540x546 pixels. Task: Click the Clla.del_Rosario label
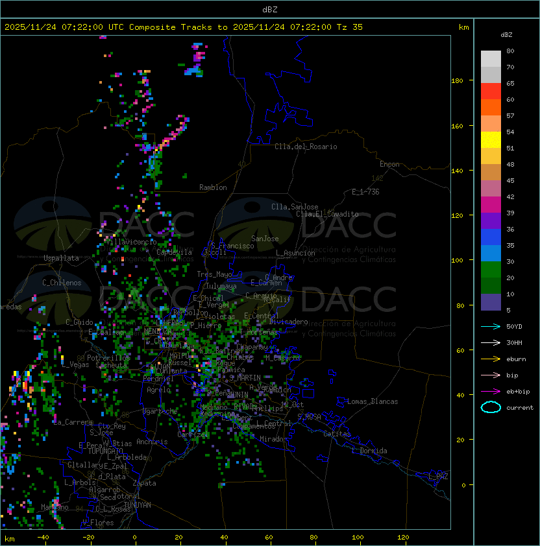[306, 147]
